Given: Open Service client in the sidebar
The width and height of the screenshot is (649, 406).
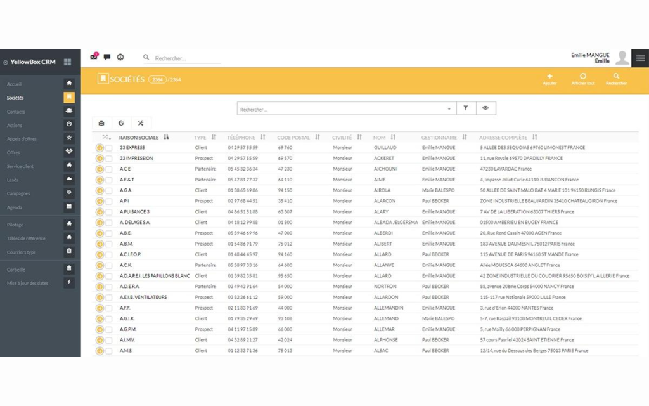Looking at the screenshot, I should click(20, 167).
